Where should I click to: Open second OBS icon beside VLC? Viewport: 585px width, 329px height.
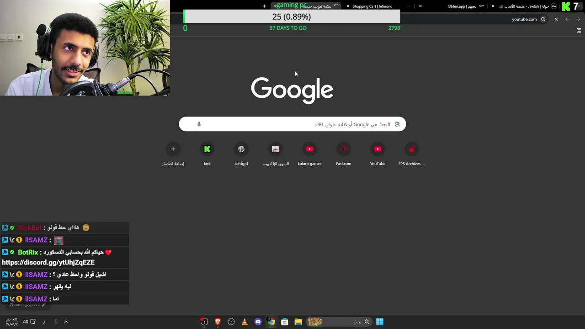pos(231,322)
